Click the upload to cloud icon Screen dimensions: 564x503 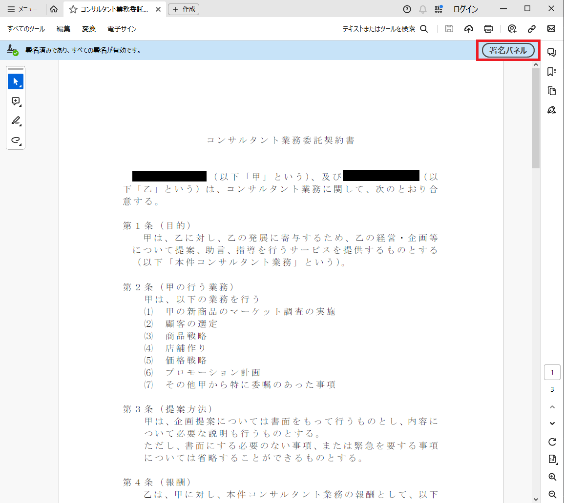(468, 29)
